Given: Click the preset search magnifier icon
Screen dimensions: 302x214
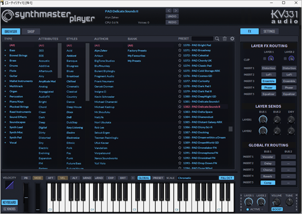Looking at the screenshot, I should click(x=217, y=39).
